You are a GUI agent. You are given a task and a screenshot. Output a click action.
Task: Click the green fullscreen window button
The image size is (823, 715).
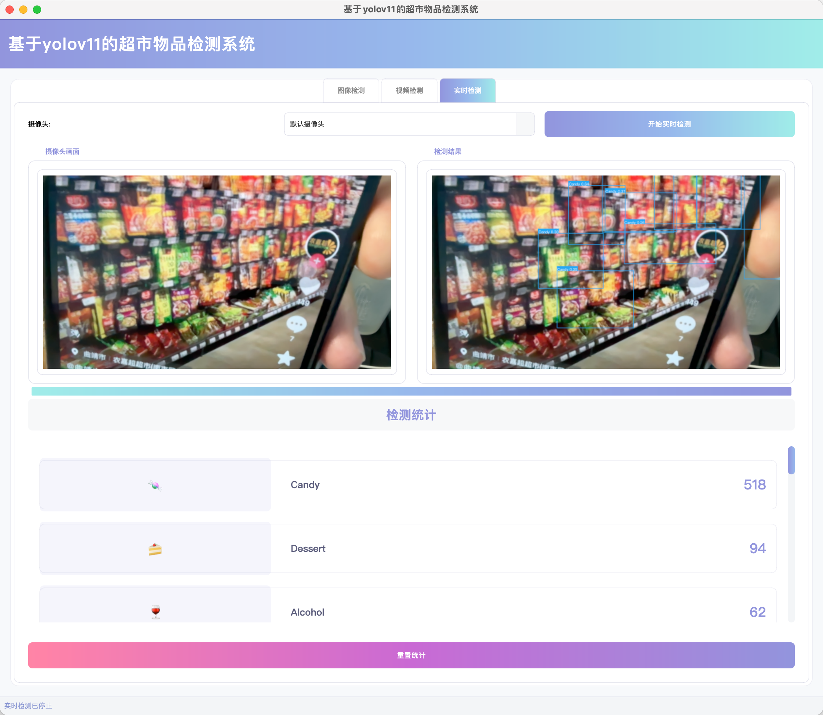point(37,10)
